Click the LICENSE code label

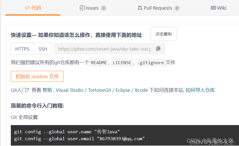(122, 63)
